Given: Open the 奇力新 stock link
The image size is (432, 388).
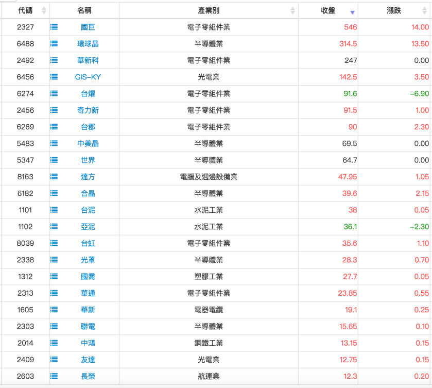Looking at the screenshot, I should 88,110.
